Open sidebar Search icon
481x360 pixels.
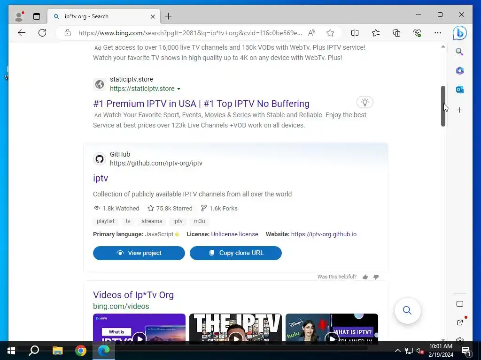pos(459,52)
